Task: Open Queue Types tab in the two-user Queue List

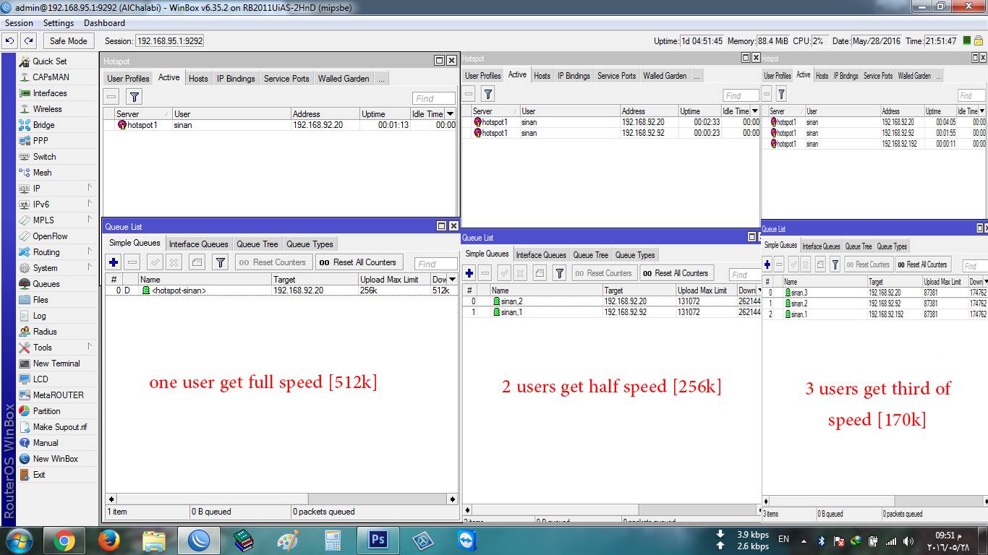Action: pos(635,254)
